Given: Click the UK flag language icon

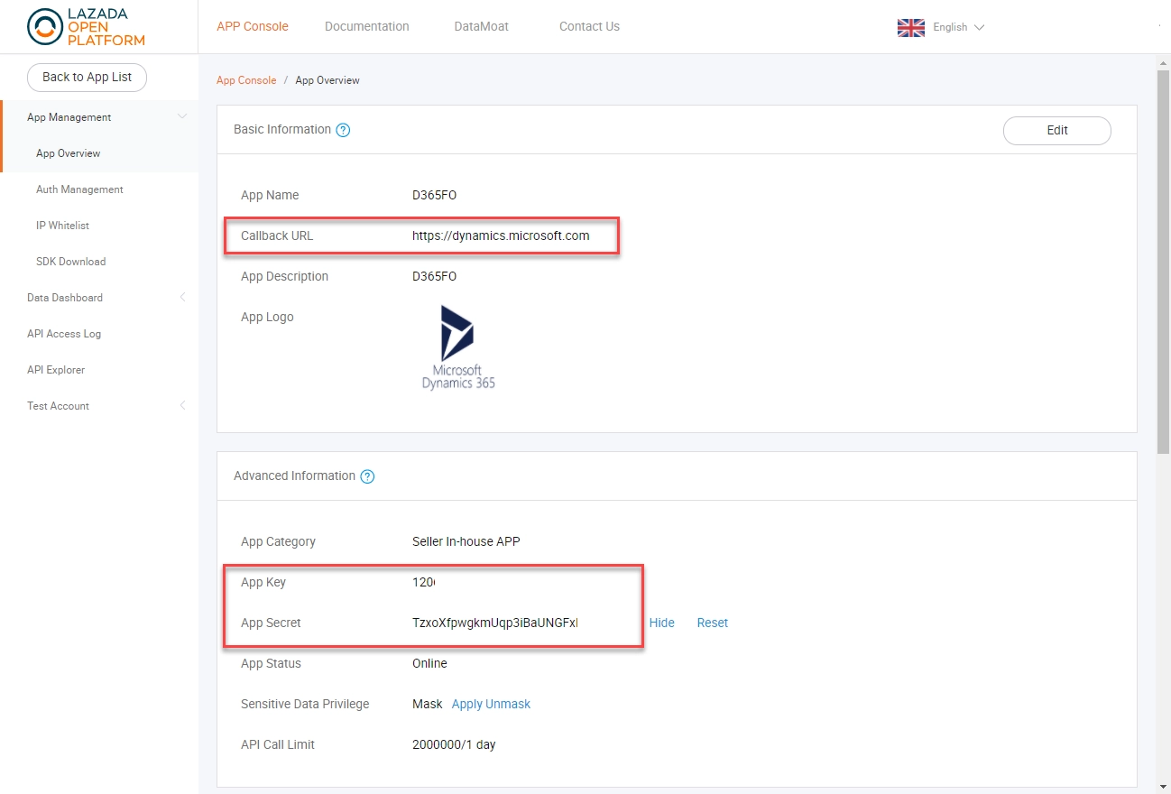Looking at the screenshot, I should (x=911, y=28).
